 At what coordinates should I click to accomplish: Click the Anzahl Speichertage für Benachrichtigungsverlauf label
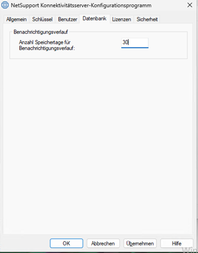(x=47, y=45)
